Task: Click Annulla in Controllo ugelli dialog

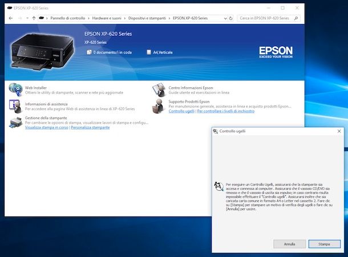Action: click(289, 244)
